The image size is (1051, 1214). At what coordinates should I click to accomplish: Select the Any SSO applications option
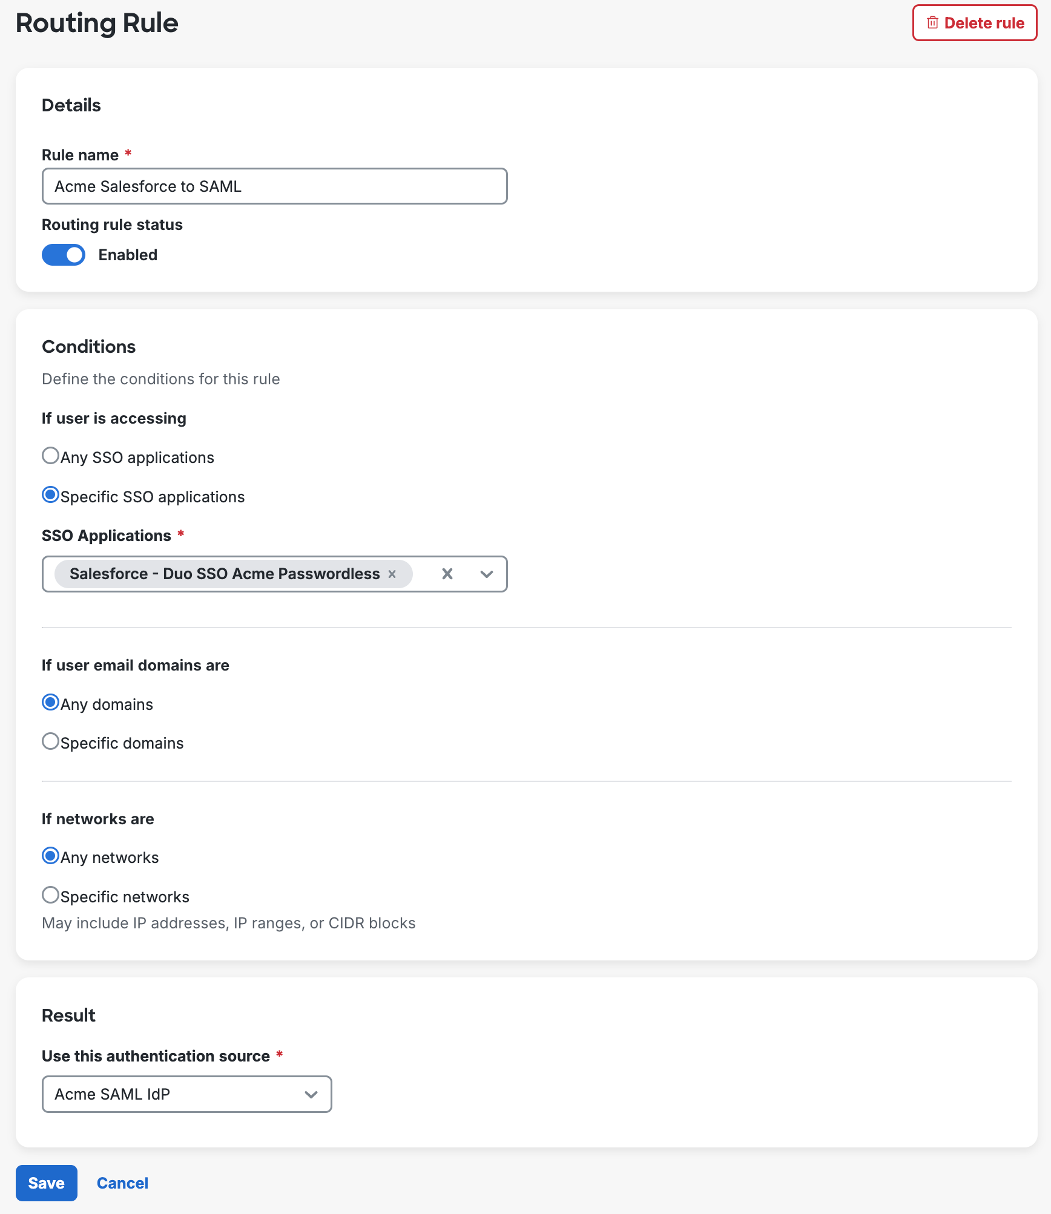pyautogui.click(x=51, y=456)
